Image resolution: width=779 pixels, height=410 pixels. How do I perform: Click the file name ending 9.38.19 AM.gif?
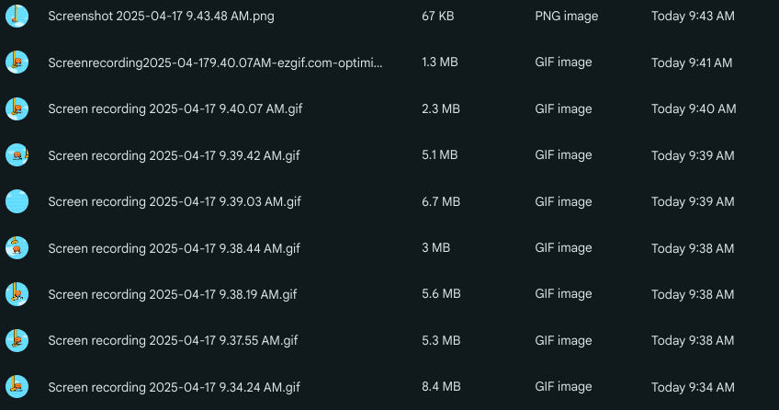[173, 294]
